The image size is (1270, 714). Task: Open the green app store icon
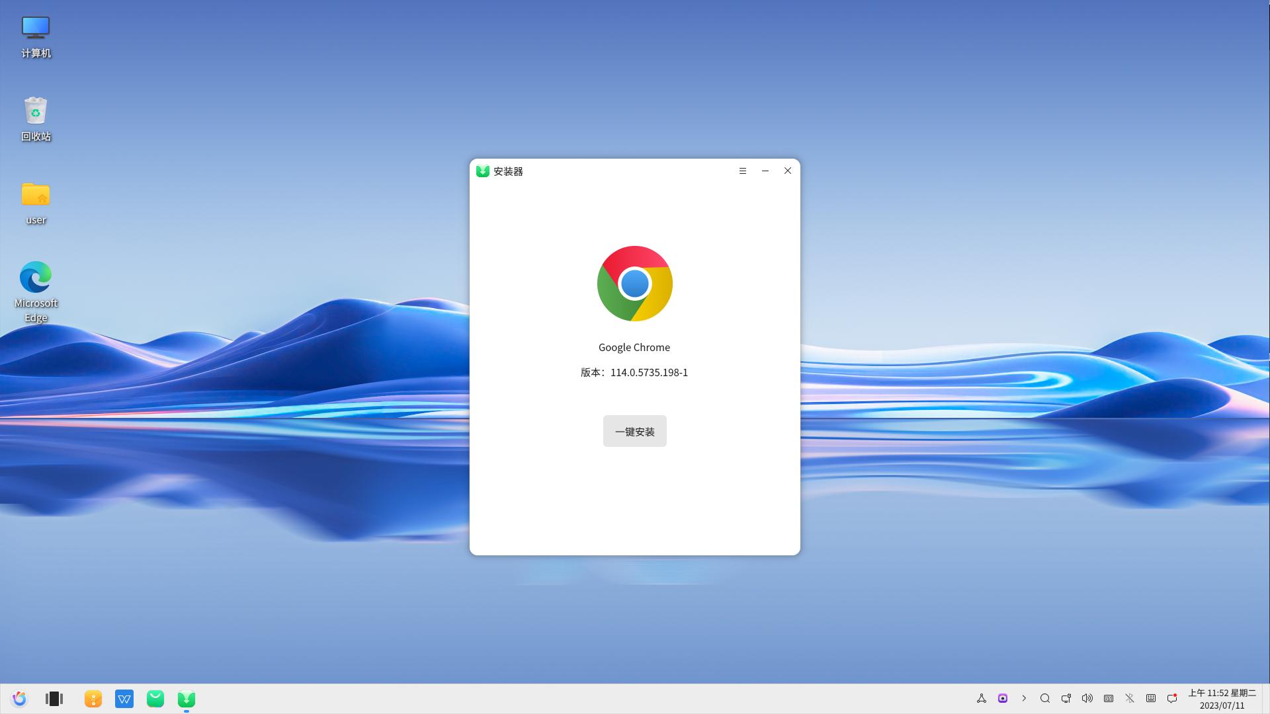[x=155, y=698]
